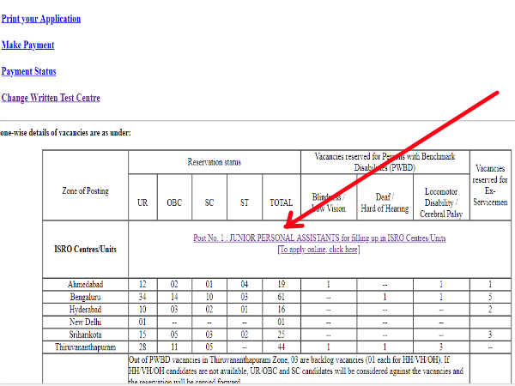Image resolution: width=515 pixels, height=386 pixels.
Task: Open the Print your Application link
Action: (41, 19)
